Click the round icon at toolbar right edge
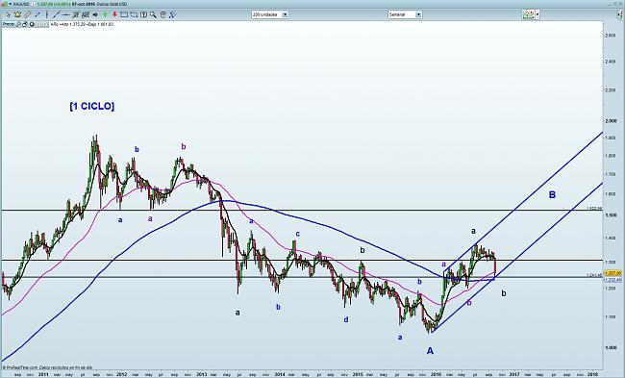The image size is (625, 378). click(619, 14)
